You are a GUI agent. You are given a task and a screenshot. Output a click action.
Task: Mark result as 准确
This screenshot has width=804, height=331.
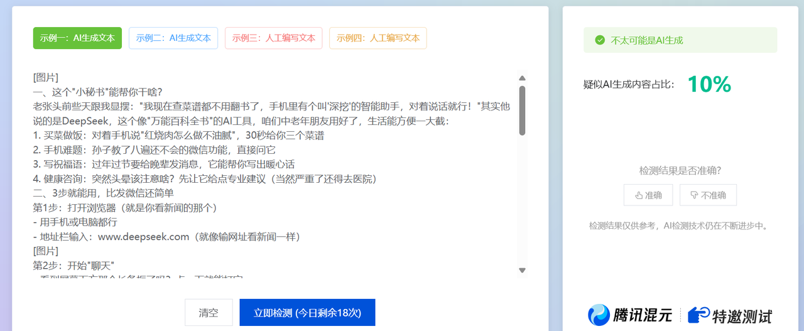pos(648,195)
